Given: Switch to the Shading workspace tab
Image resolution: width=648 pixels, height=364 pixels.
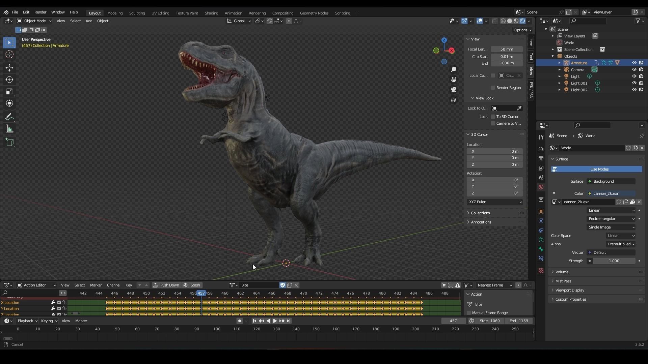Looking at the screenshot, I should tap(211, 13).
